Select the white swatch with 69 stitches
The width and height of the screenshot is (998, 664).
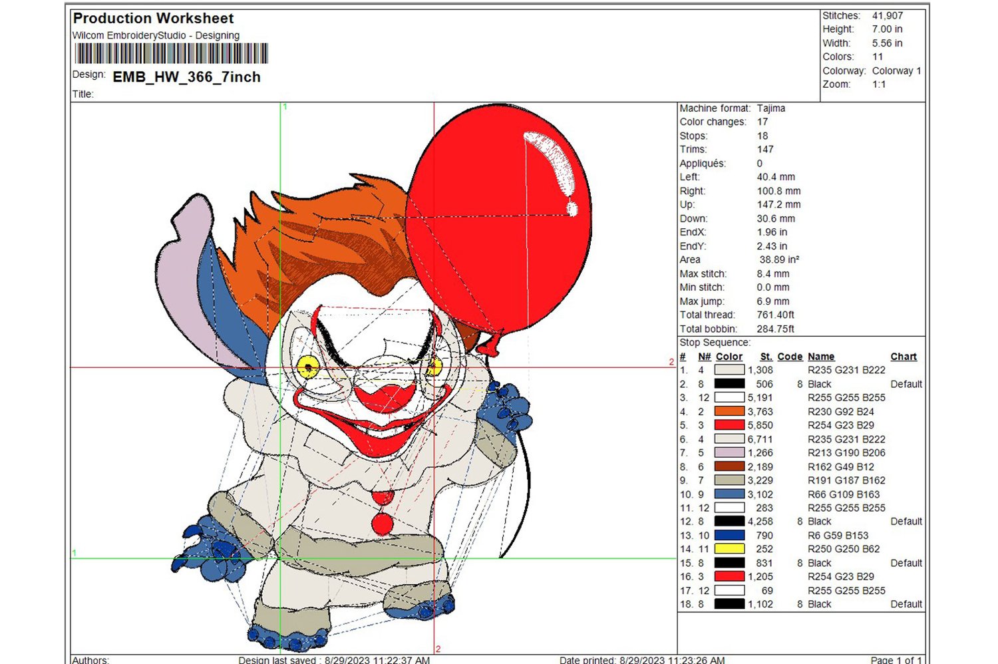pyautogui.click(x=729, y=590)
